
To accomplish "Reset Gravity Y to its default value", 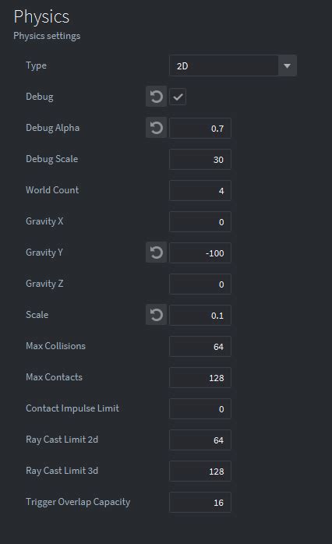I will (156, 253).
